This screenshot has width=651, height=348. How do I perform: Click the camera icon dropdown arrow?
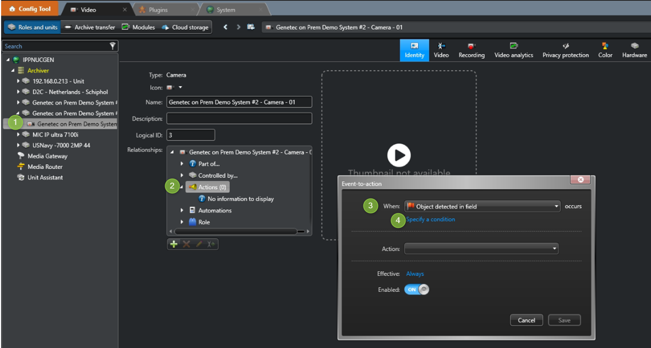tap(180, 87)
